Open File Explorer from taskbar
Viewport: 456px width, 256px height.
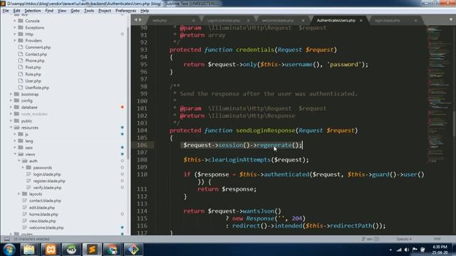click(x=29, y=250)
